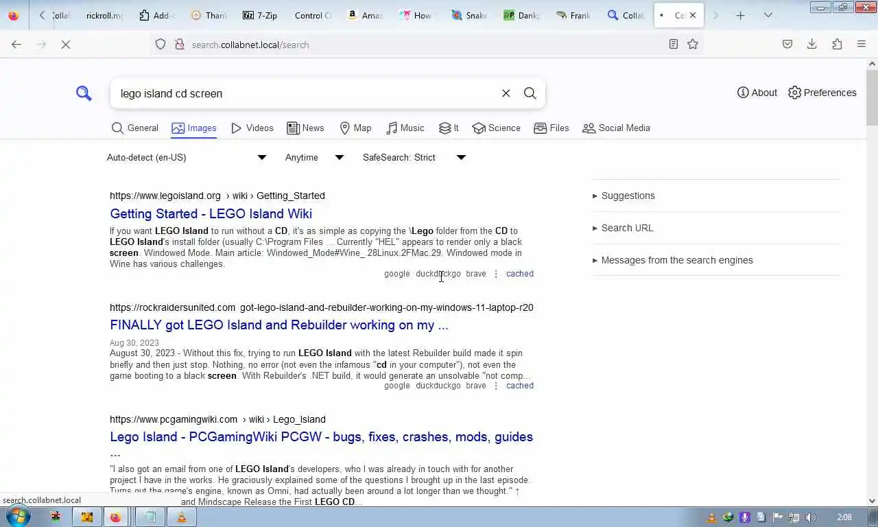878x527 pixels.
Task: Bookmark this page with the star icon
Action: point(693,44)
